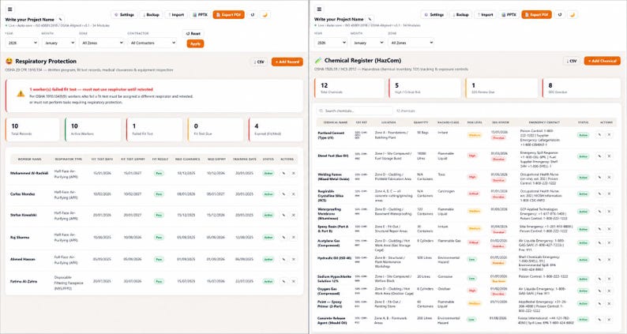Edit Stefan Kowalski's record
Screen dimensions: 627x334
click(x=283, y=216)
